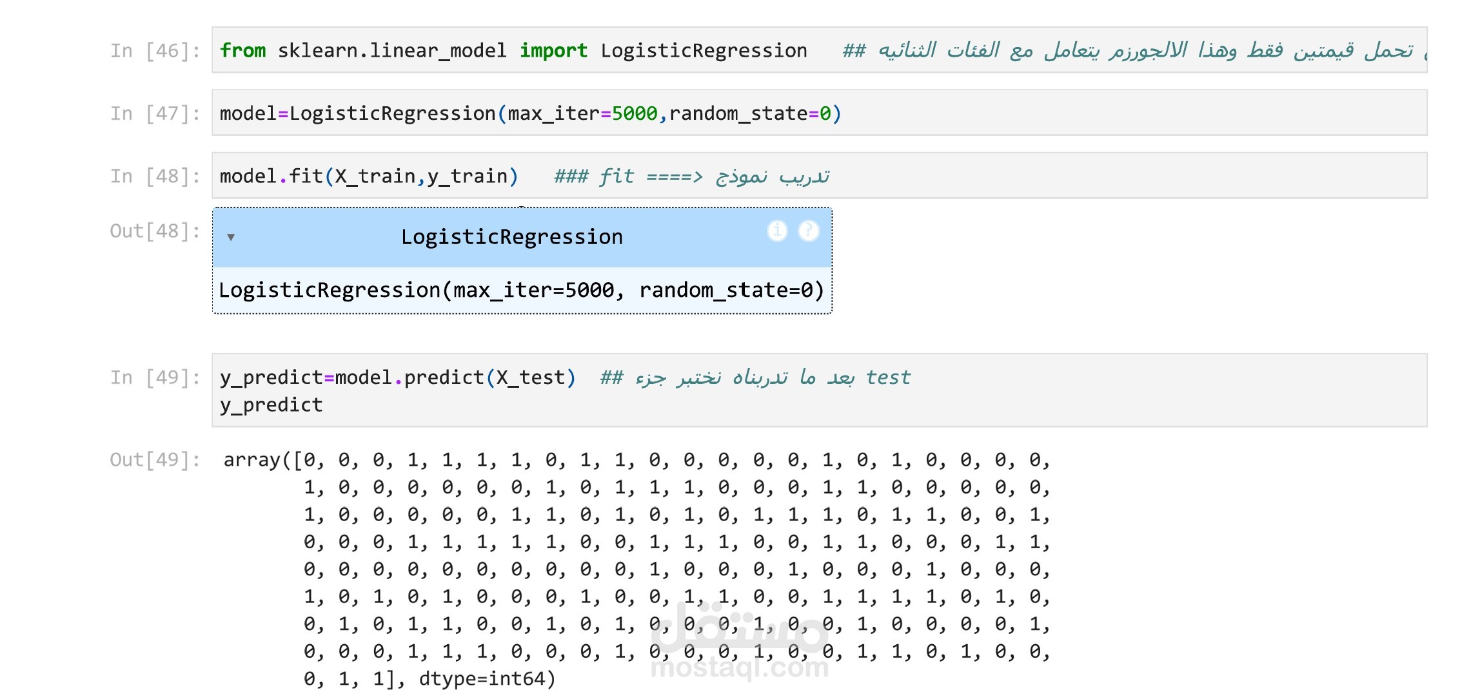Screen dimensions: 1480x697
Task: Click the Out[49] output prompt
Action: [x=155, y=460]
